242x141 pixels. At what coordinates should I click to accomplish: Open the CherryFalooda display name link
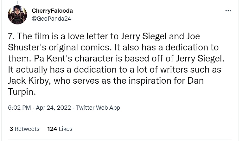click(52, 11)
